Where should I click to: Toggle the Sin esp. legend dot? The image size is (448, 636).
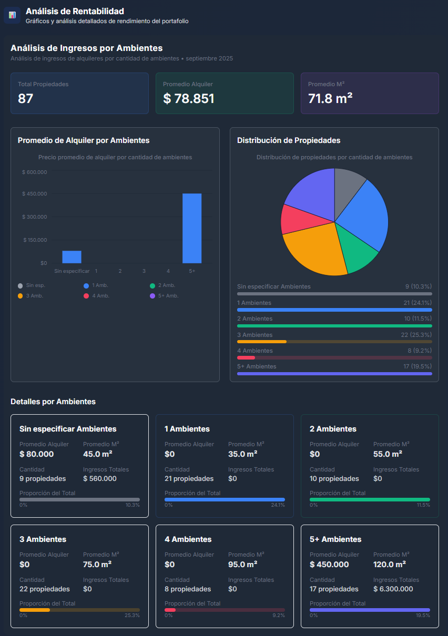point(21,285)
